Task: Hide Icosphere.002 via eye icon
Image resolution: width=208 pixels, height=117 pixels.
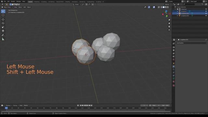Action: [x=206, y=16]
